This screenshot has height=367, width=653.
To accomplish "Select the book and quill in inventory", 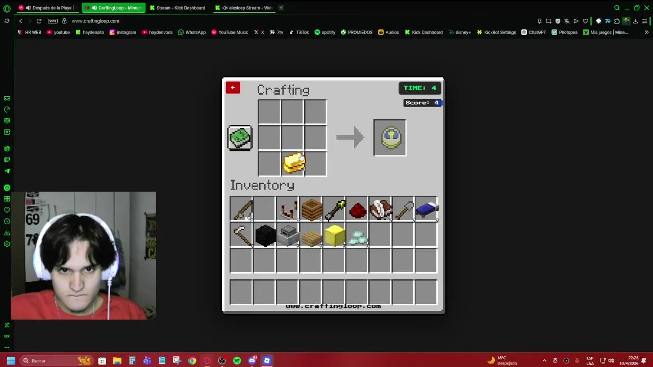I will point(380,209).
